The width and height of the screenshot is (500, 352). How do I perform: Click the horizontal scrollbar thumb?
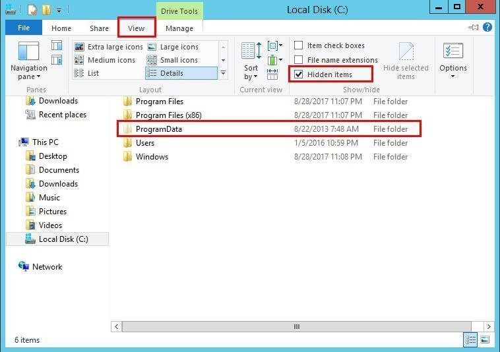tap(297, 326)
